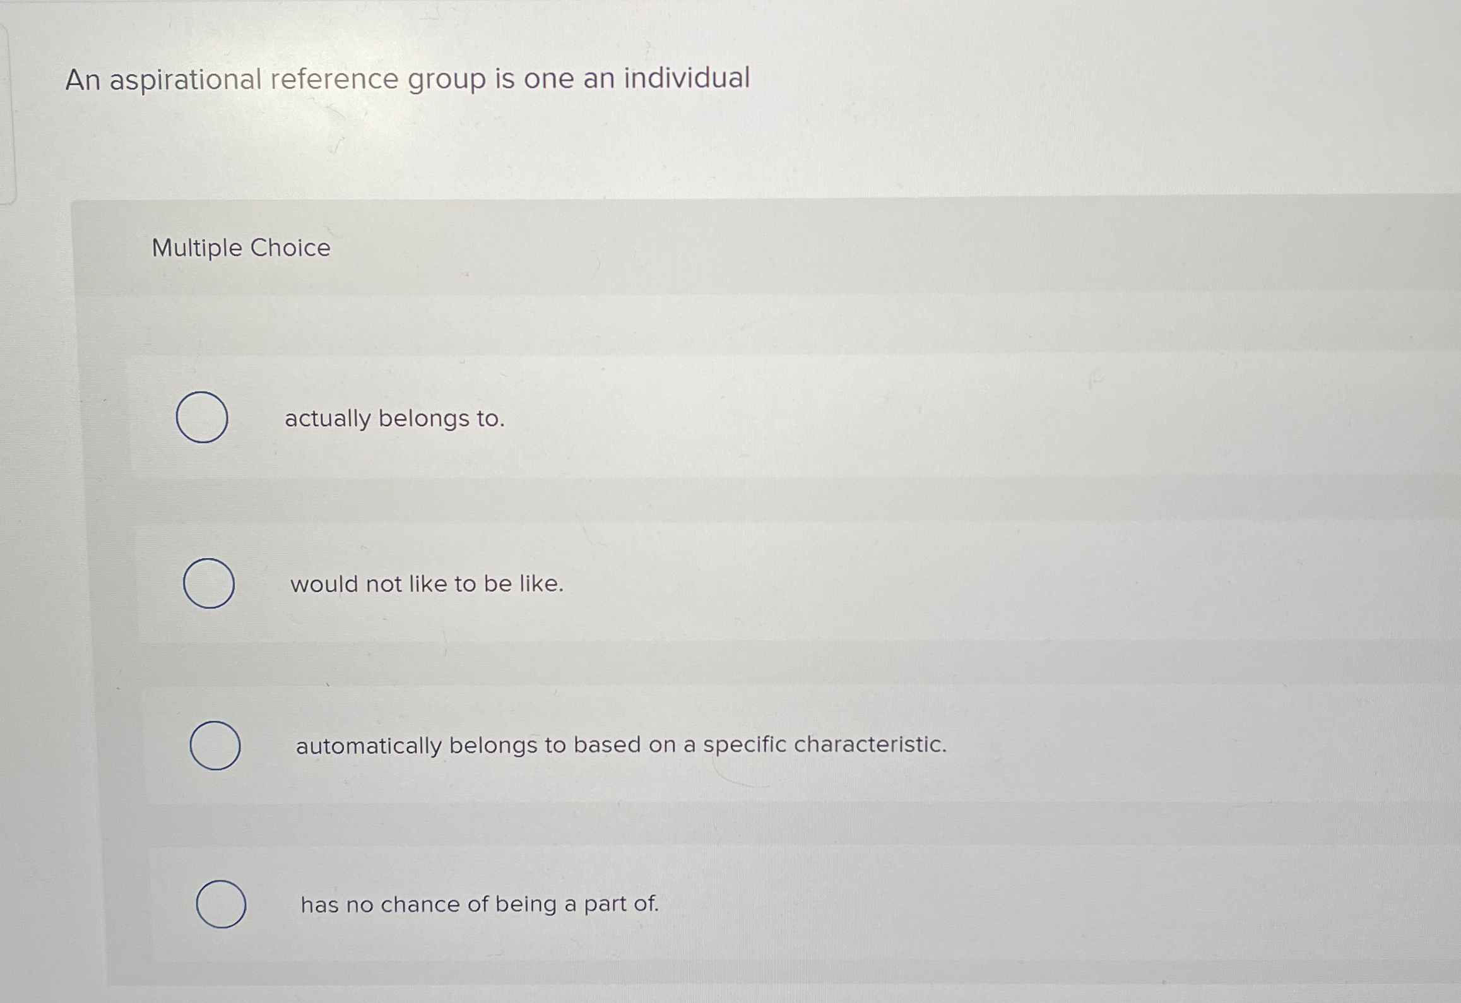
Task: Click the "has no chance of being a part of" answer row
Action: [480, 905]
